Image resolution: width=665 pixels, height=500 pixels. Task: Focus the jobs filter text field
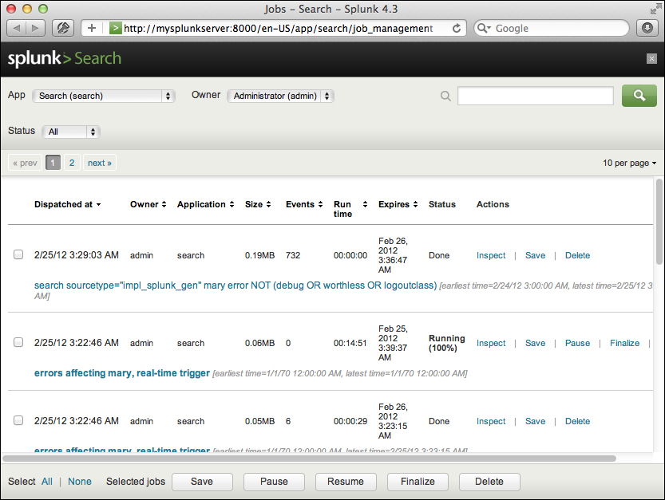click(x=535, y=96)
